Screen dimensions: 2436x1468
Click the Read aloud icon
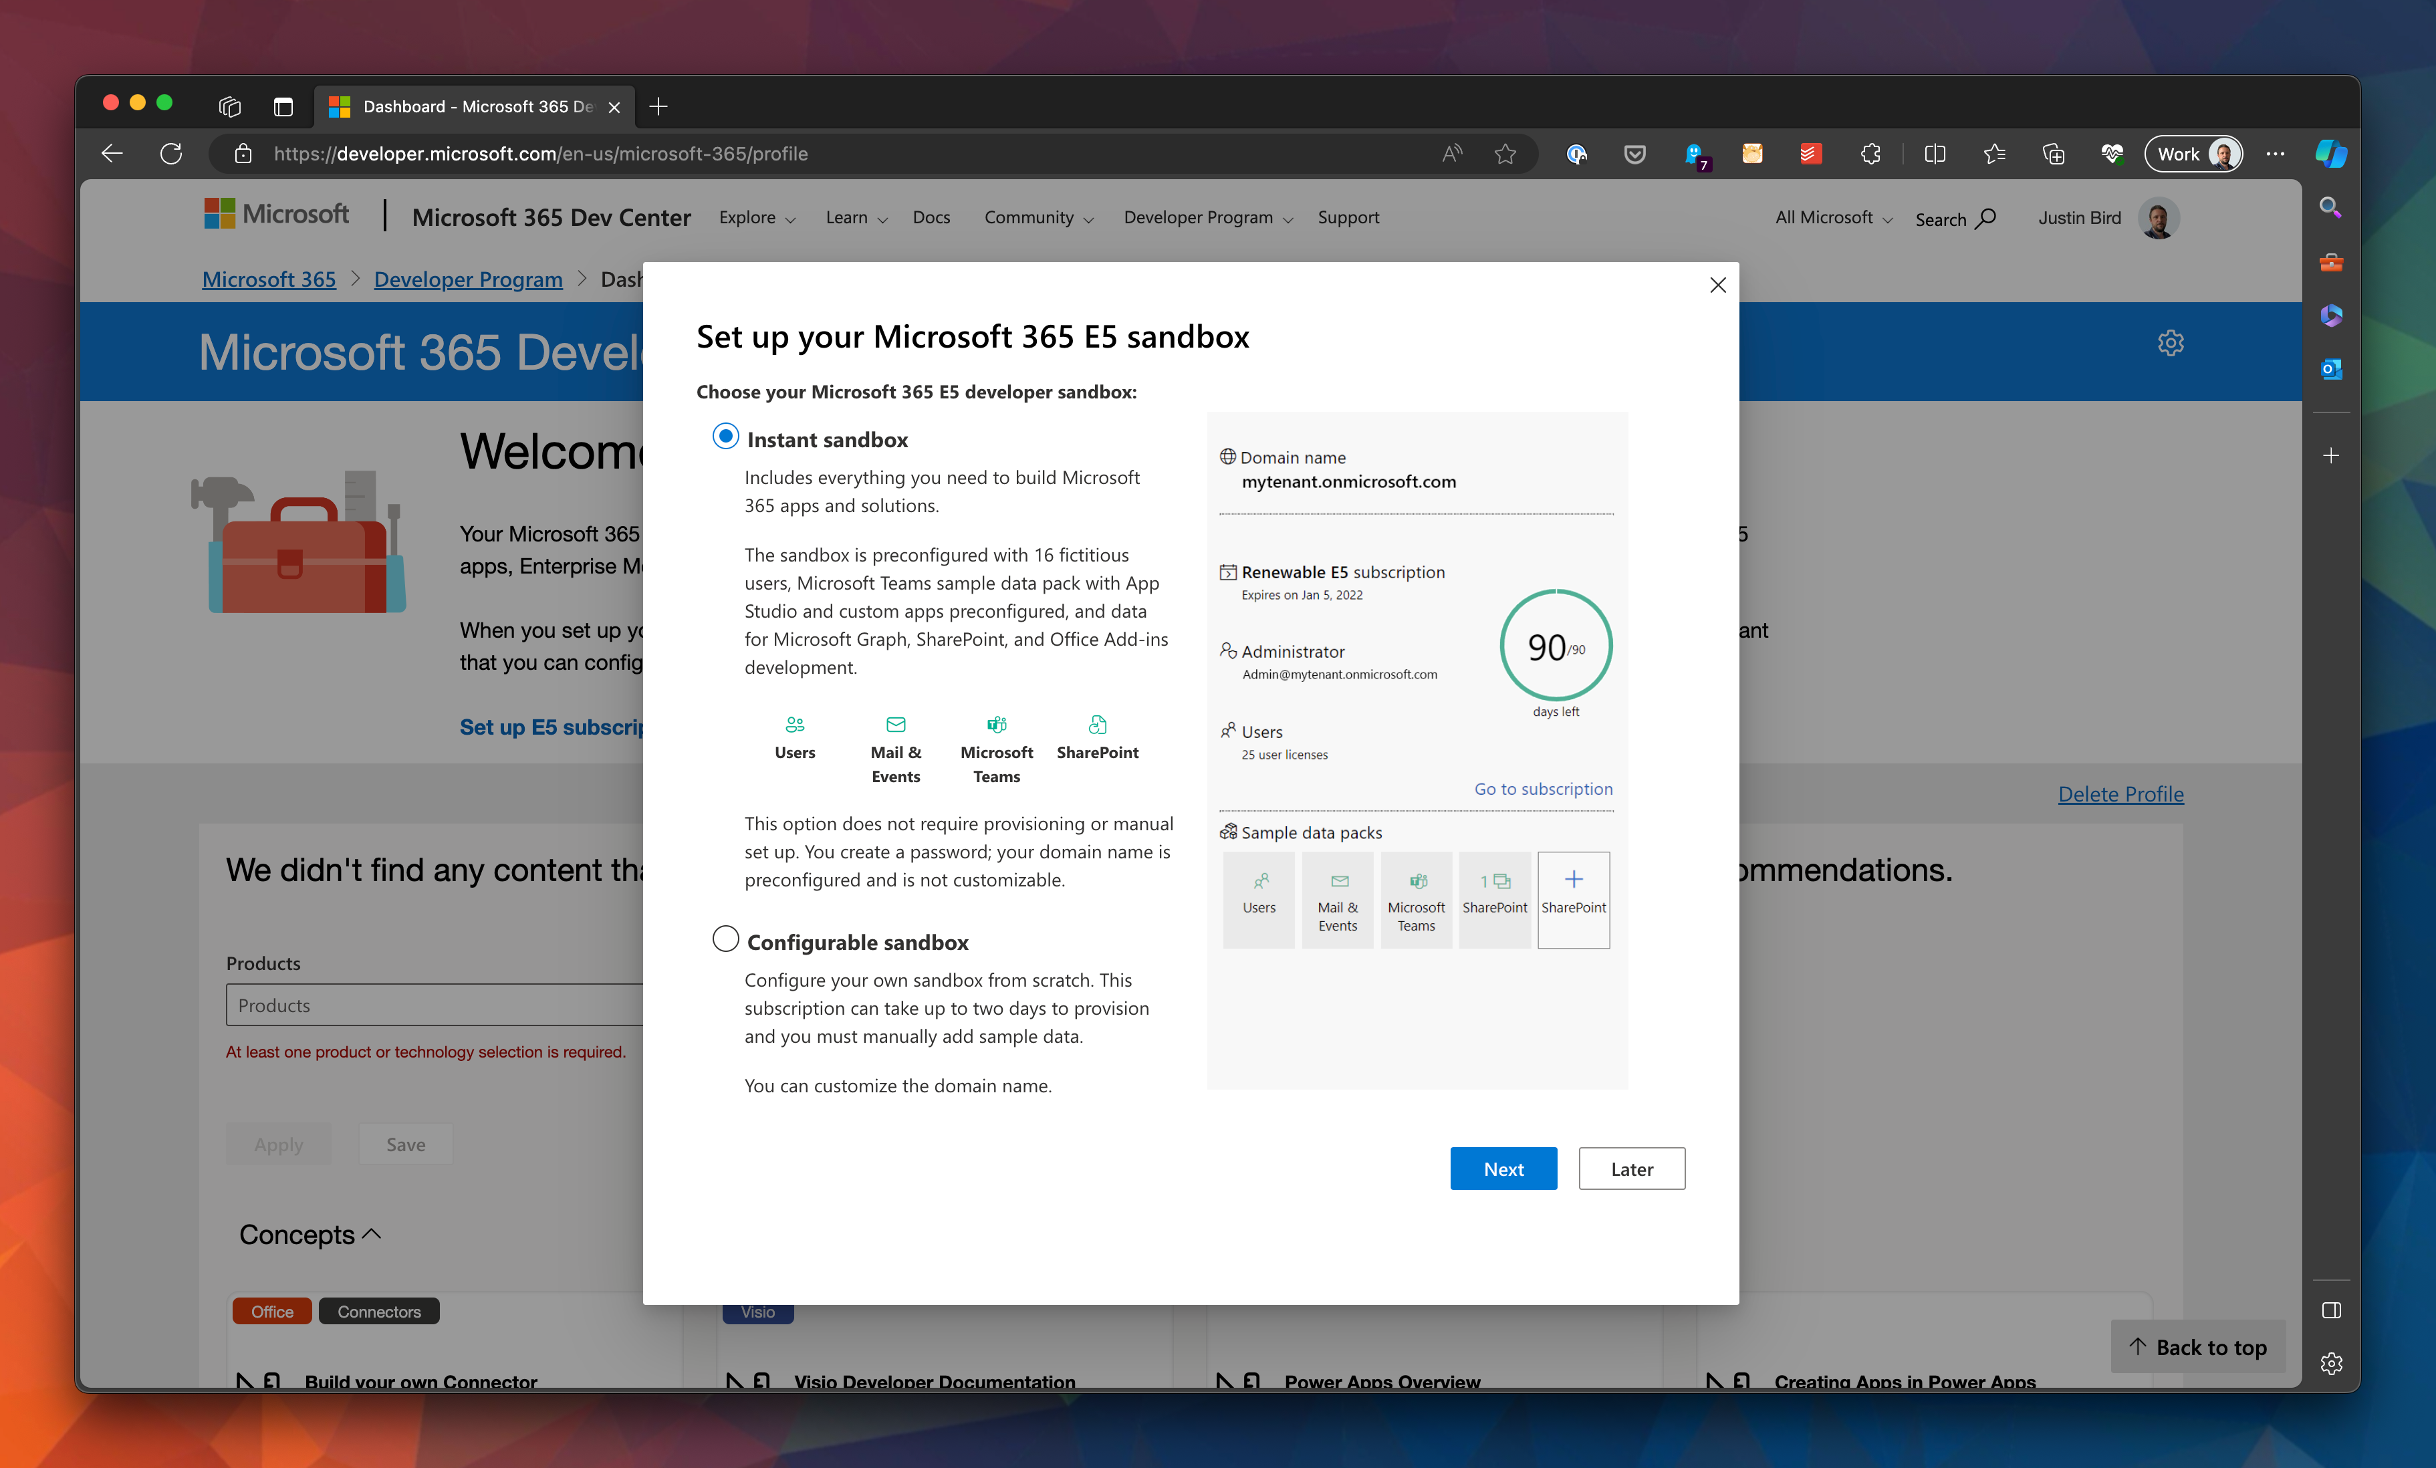(1451, 153)
